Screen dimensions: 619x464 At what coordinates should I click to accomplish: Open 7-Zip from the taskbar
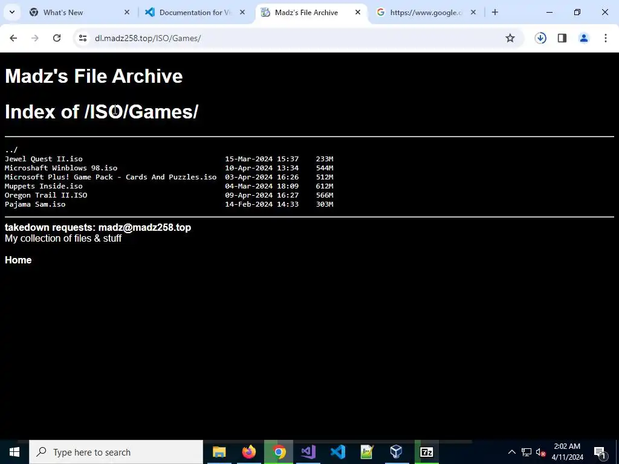click(426, 452)
